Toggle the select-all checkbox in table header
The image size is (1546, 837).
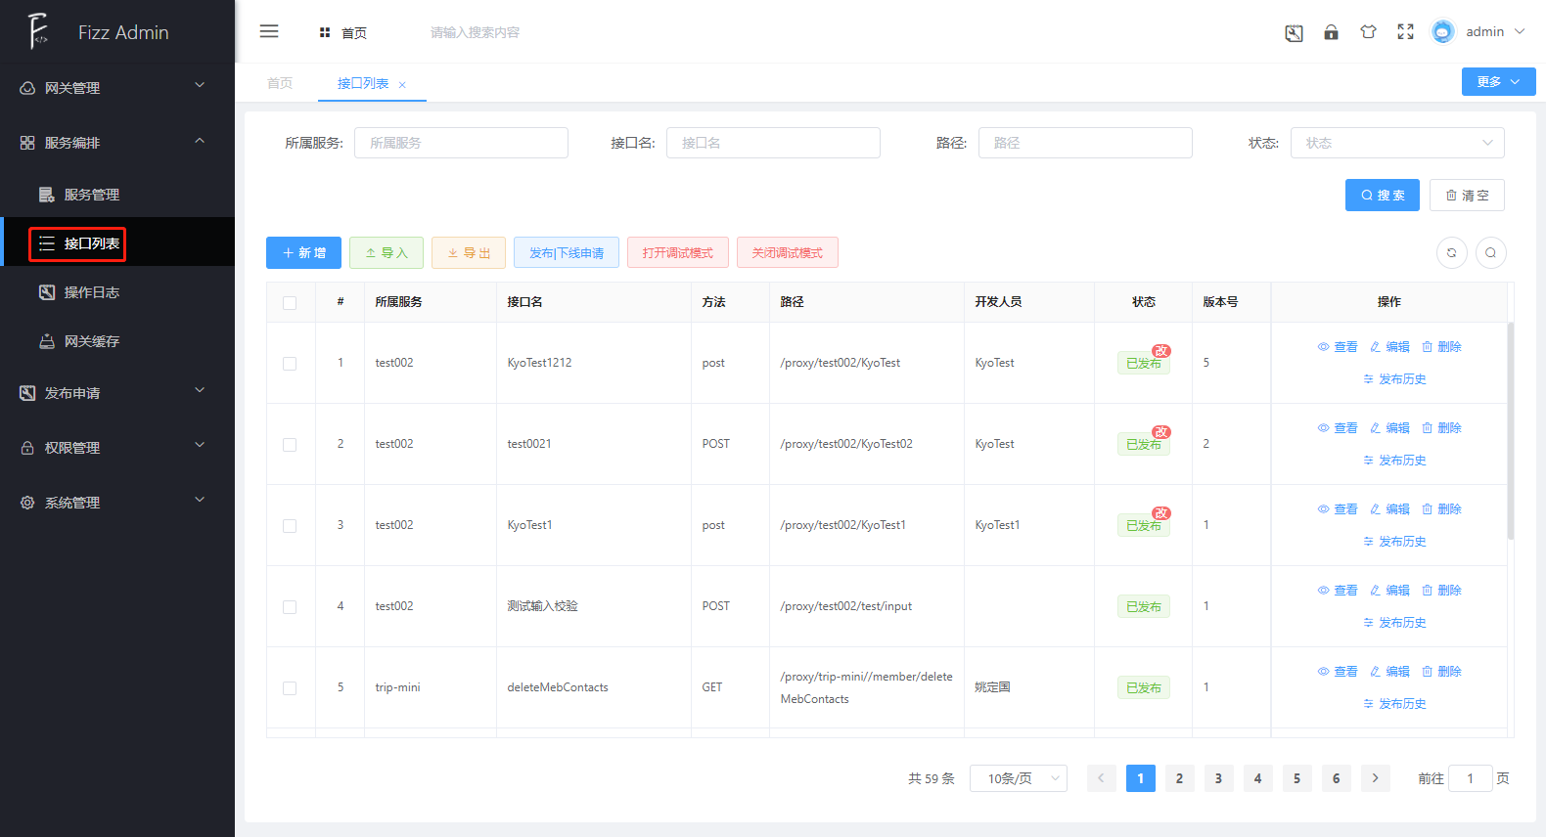(290, 303)
